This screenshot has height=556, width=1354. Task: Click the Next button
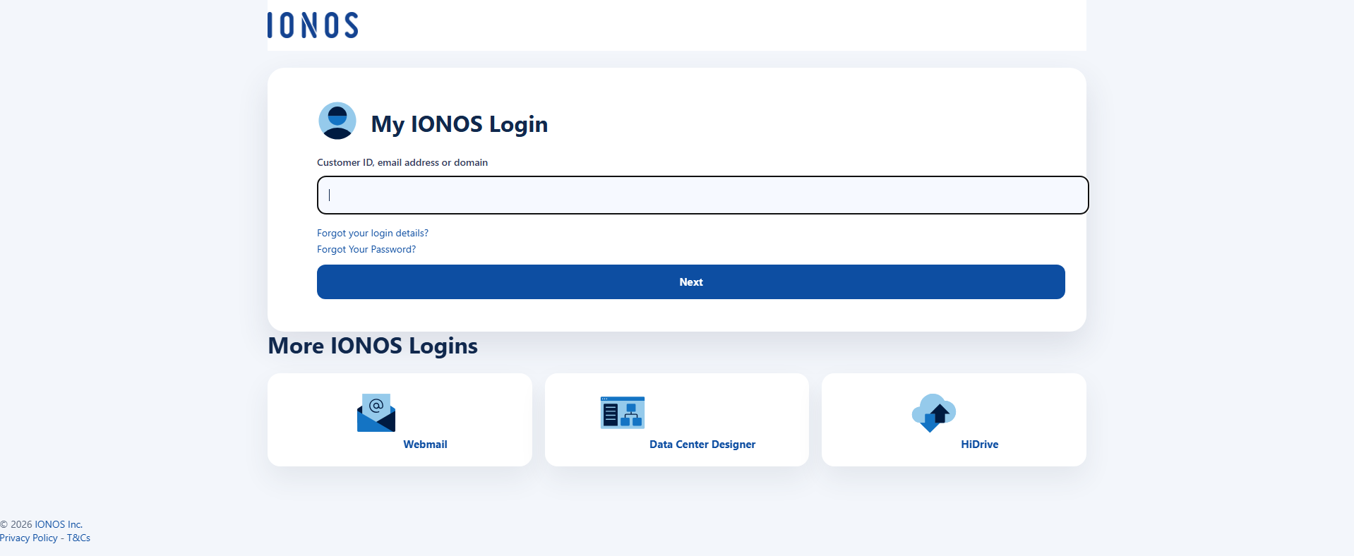click(x=691, y=282)
